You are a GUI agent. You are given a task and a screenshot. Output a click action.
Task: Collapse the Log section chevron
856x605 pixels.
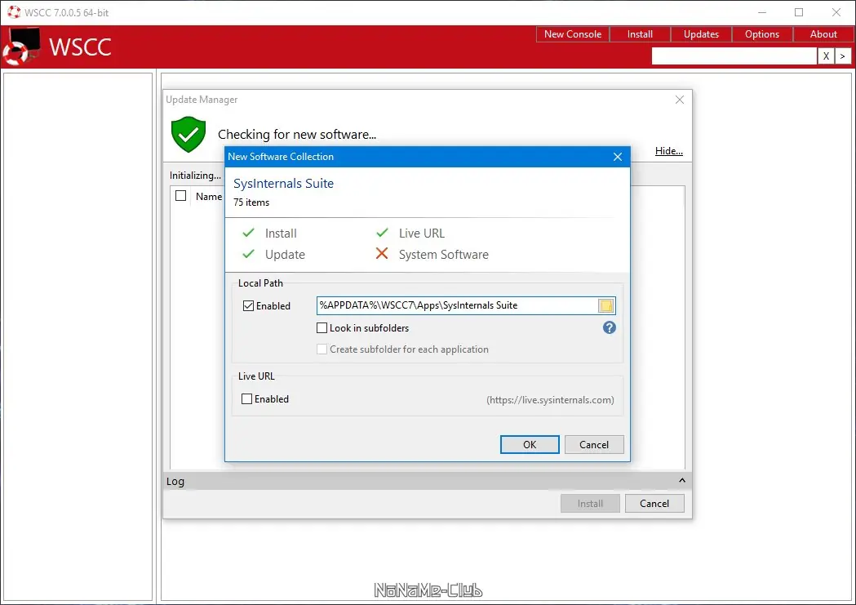tap(682, 481)
